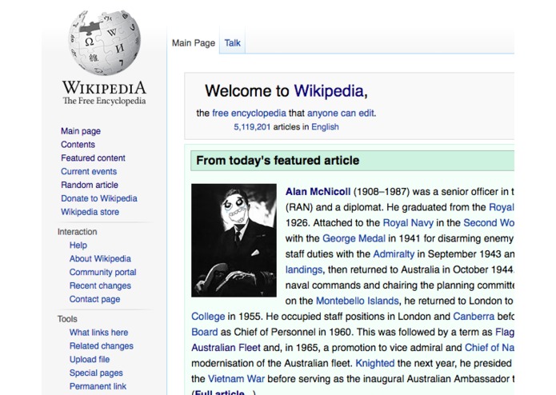Screen dimensions: 556x395
Task: Click the 5,119,201 article count link
Action: (x=252, y=127)
